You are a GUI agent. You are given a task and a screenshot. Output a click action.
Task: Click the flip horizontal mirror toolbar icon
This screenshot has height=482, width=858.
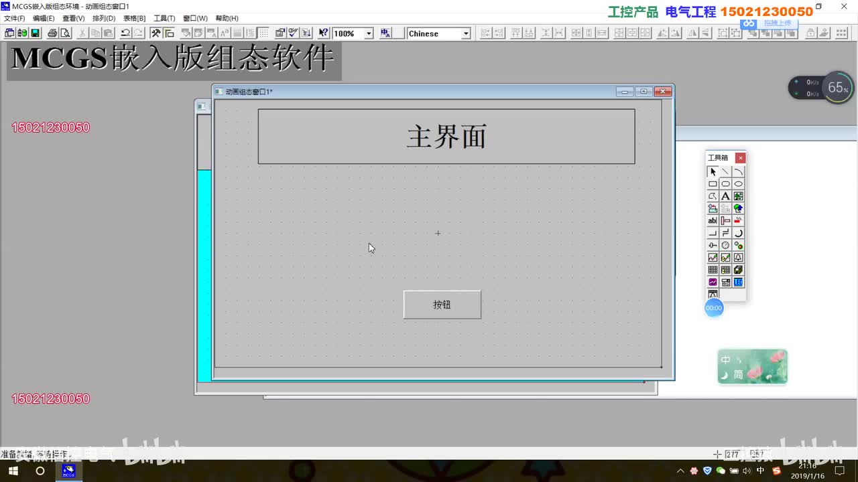tap(693, 33)
